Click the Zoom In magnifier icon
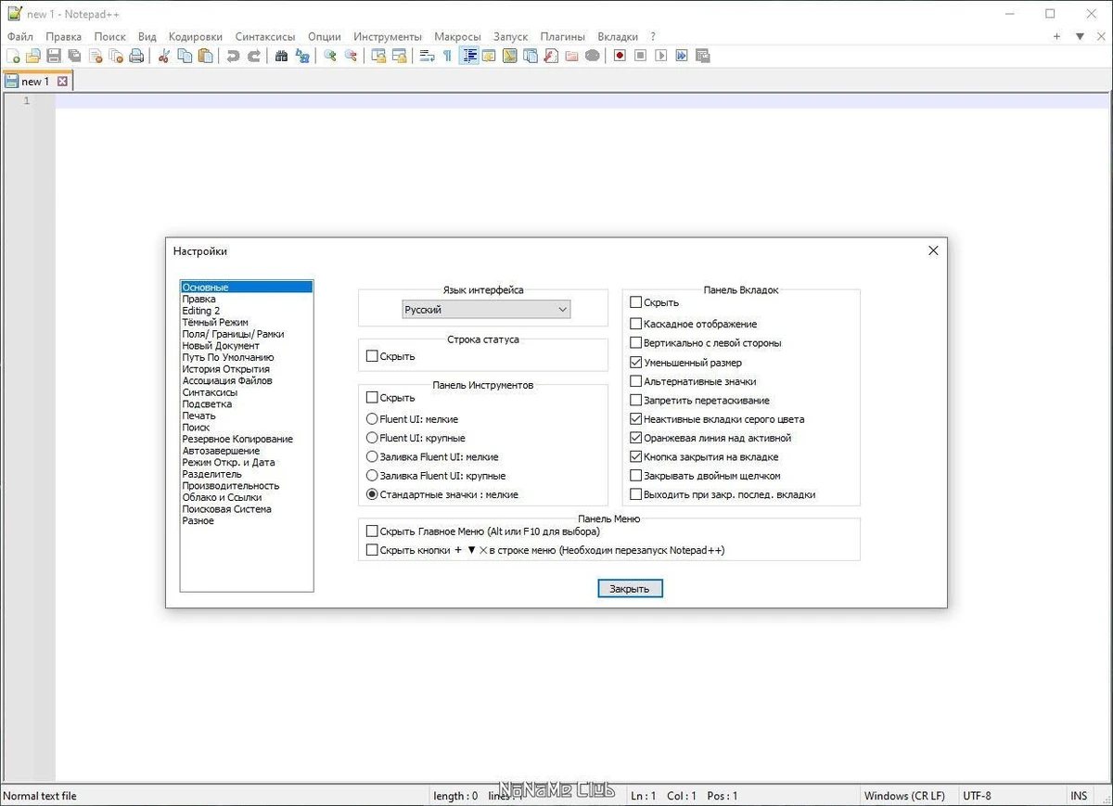 tap(329, 56)
